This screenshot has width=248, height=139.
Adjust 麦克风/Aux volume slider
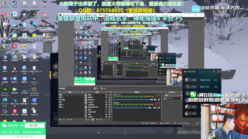point(133,99)
